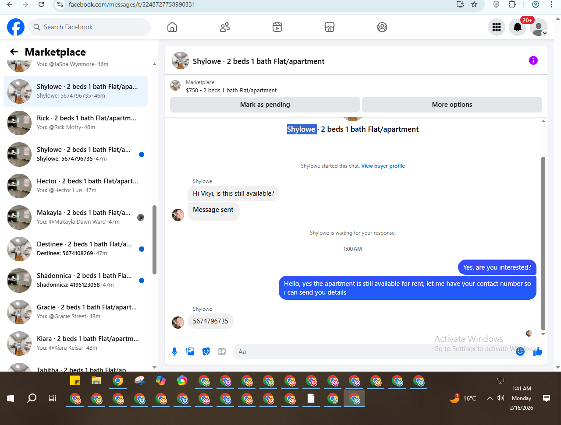The width and height of the screenshot is (561, 425).
Task: Click the conversation scroll-down arrow
Action: click(x=543, y=334)
